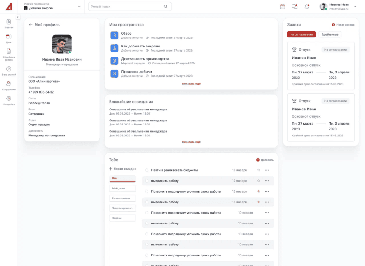
Task: Star the task Найти и реализовать бюджеты
Action: [259, 170]
